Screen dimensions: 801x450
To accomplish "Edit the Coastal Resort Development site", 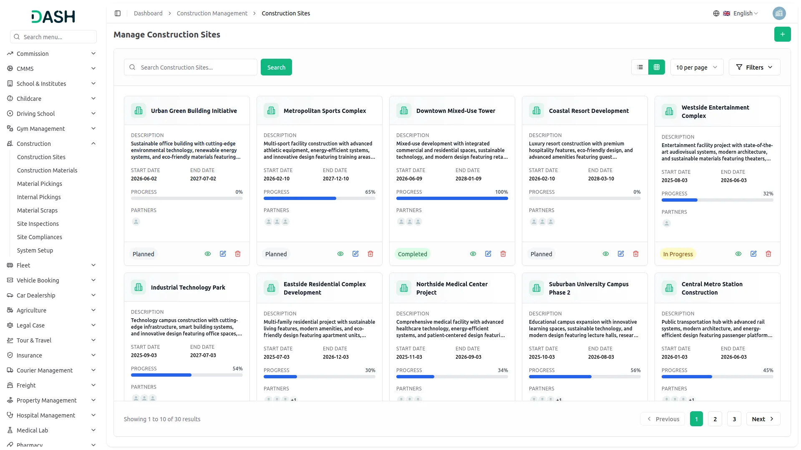I will (621, 254).
